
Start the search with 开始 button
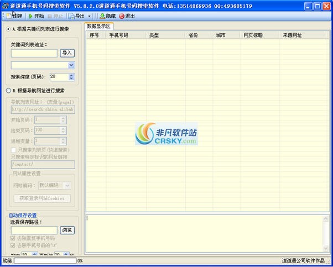[36, 16]
